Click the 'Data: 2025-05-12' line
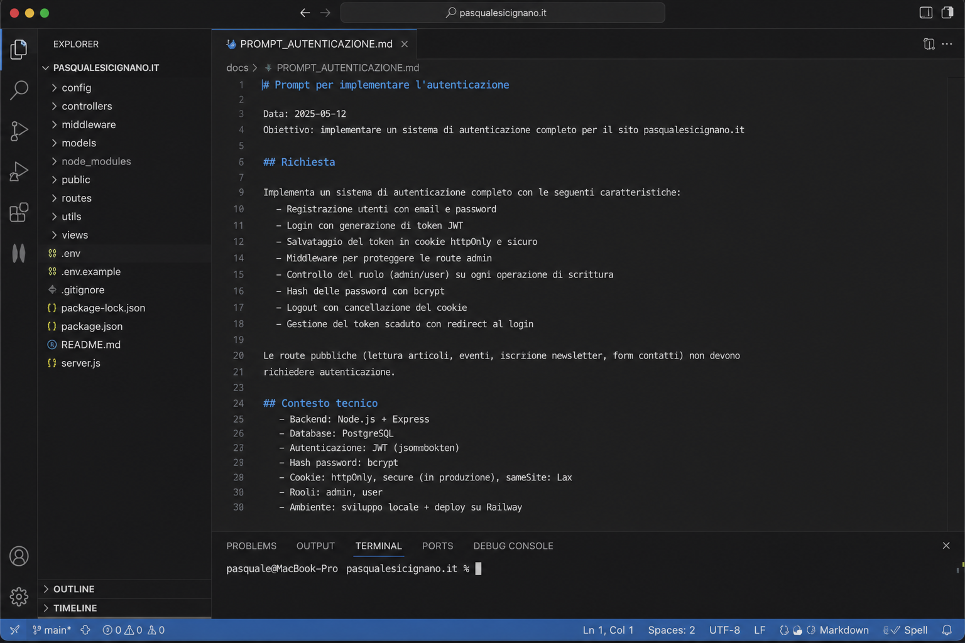Viewport: 965px width, 643px height. tap(305, 114)
